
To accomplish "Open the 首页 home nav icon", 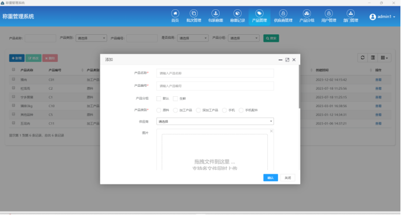I will click(175, 16).
